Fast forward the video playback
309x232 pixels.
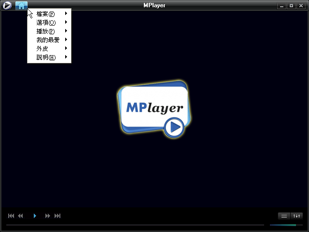click(x=48, y=216)
